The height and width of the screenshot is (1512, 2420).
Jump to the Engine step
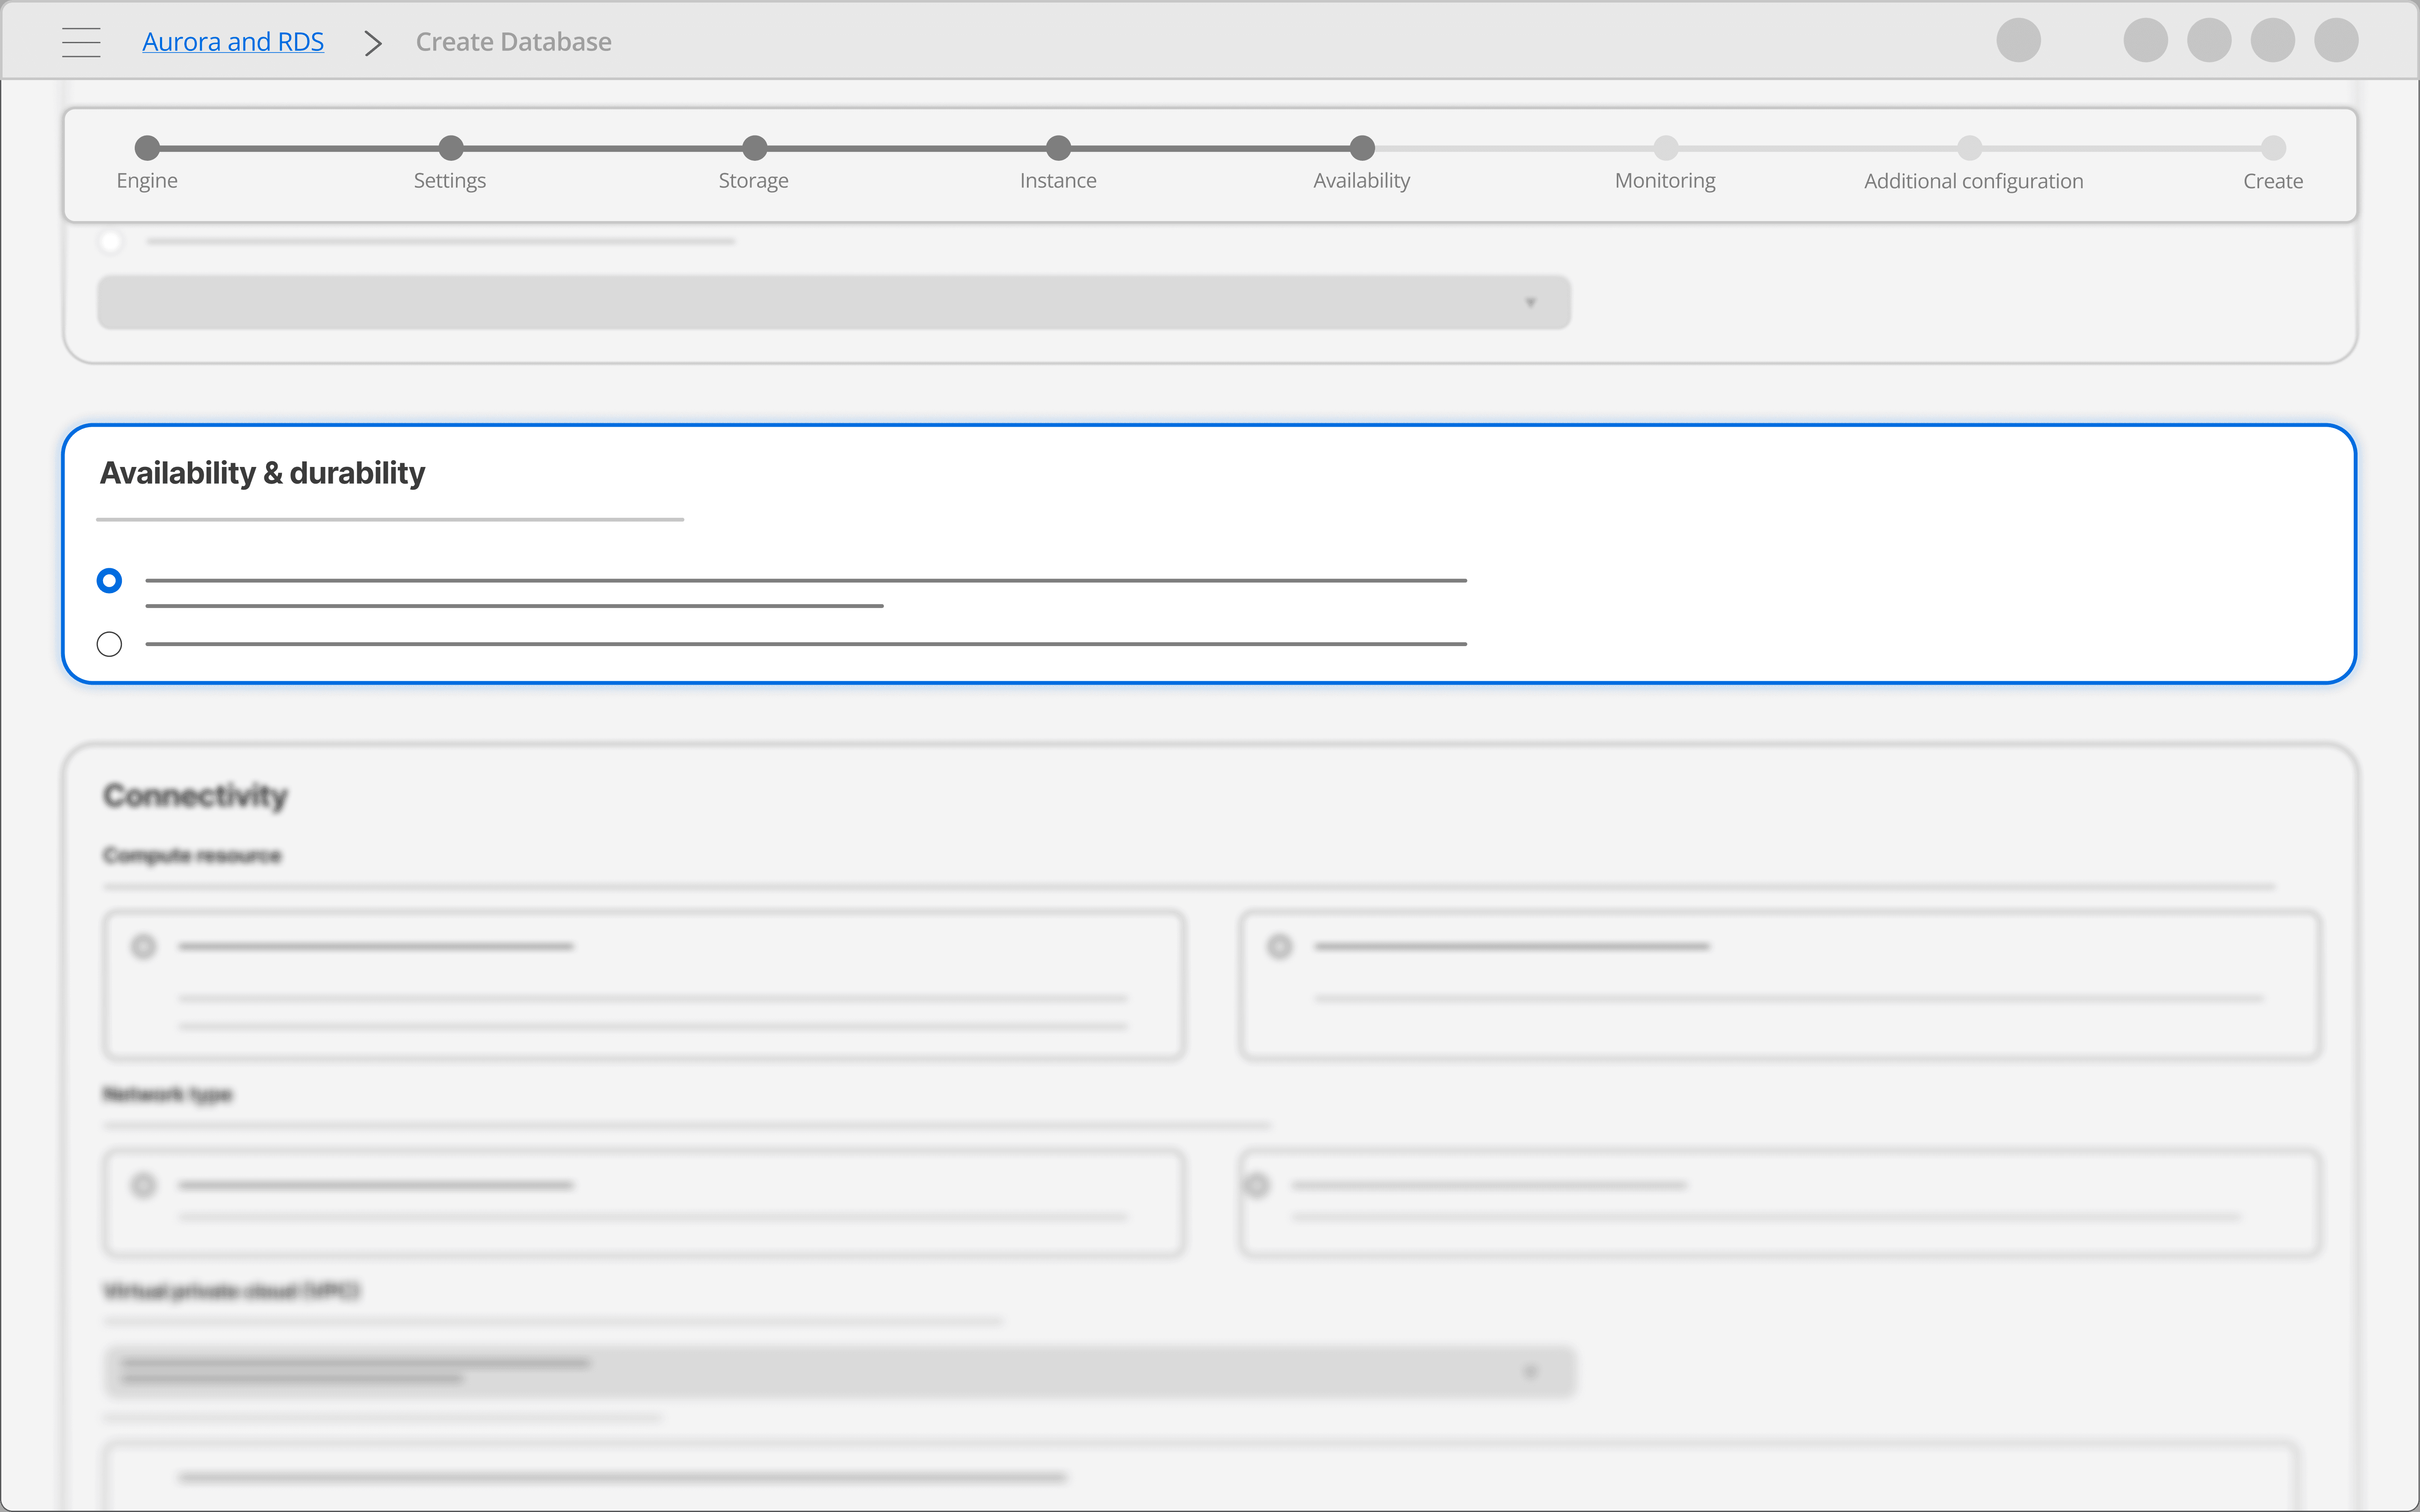(x=147, y=148)
